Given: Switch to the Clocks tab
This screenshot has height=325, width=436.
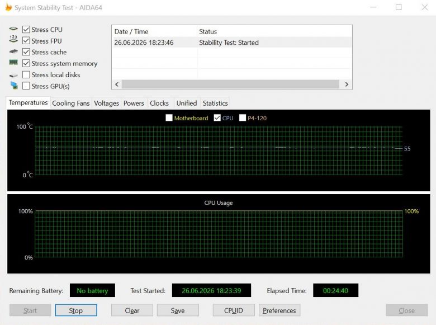Looking at the screenshot, I should click(159, 103).
